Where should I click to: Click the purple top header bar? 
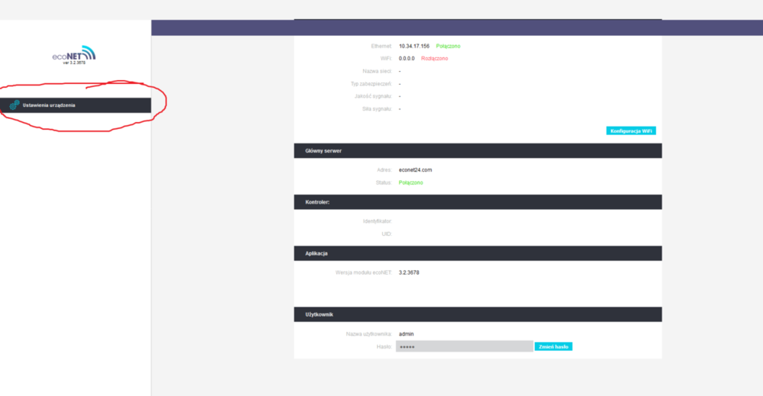[458, 27]
